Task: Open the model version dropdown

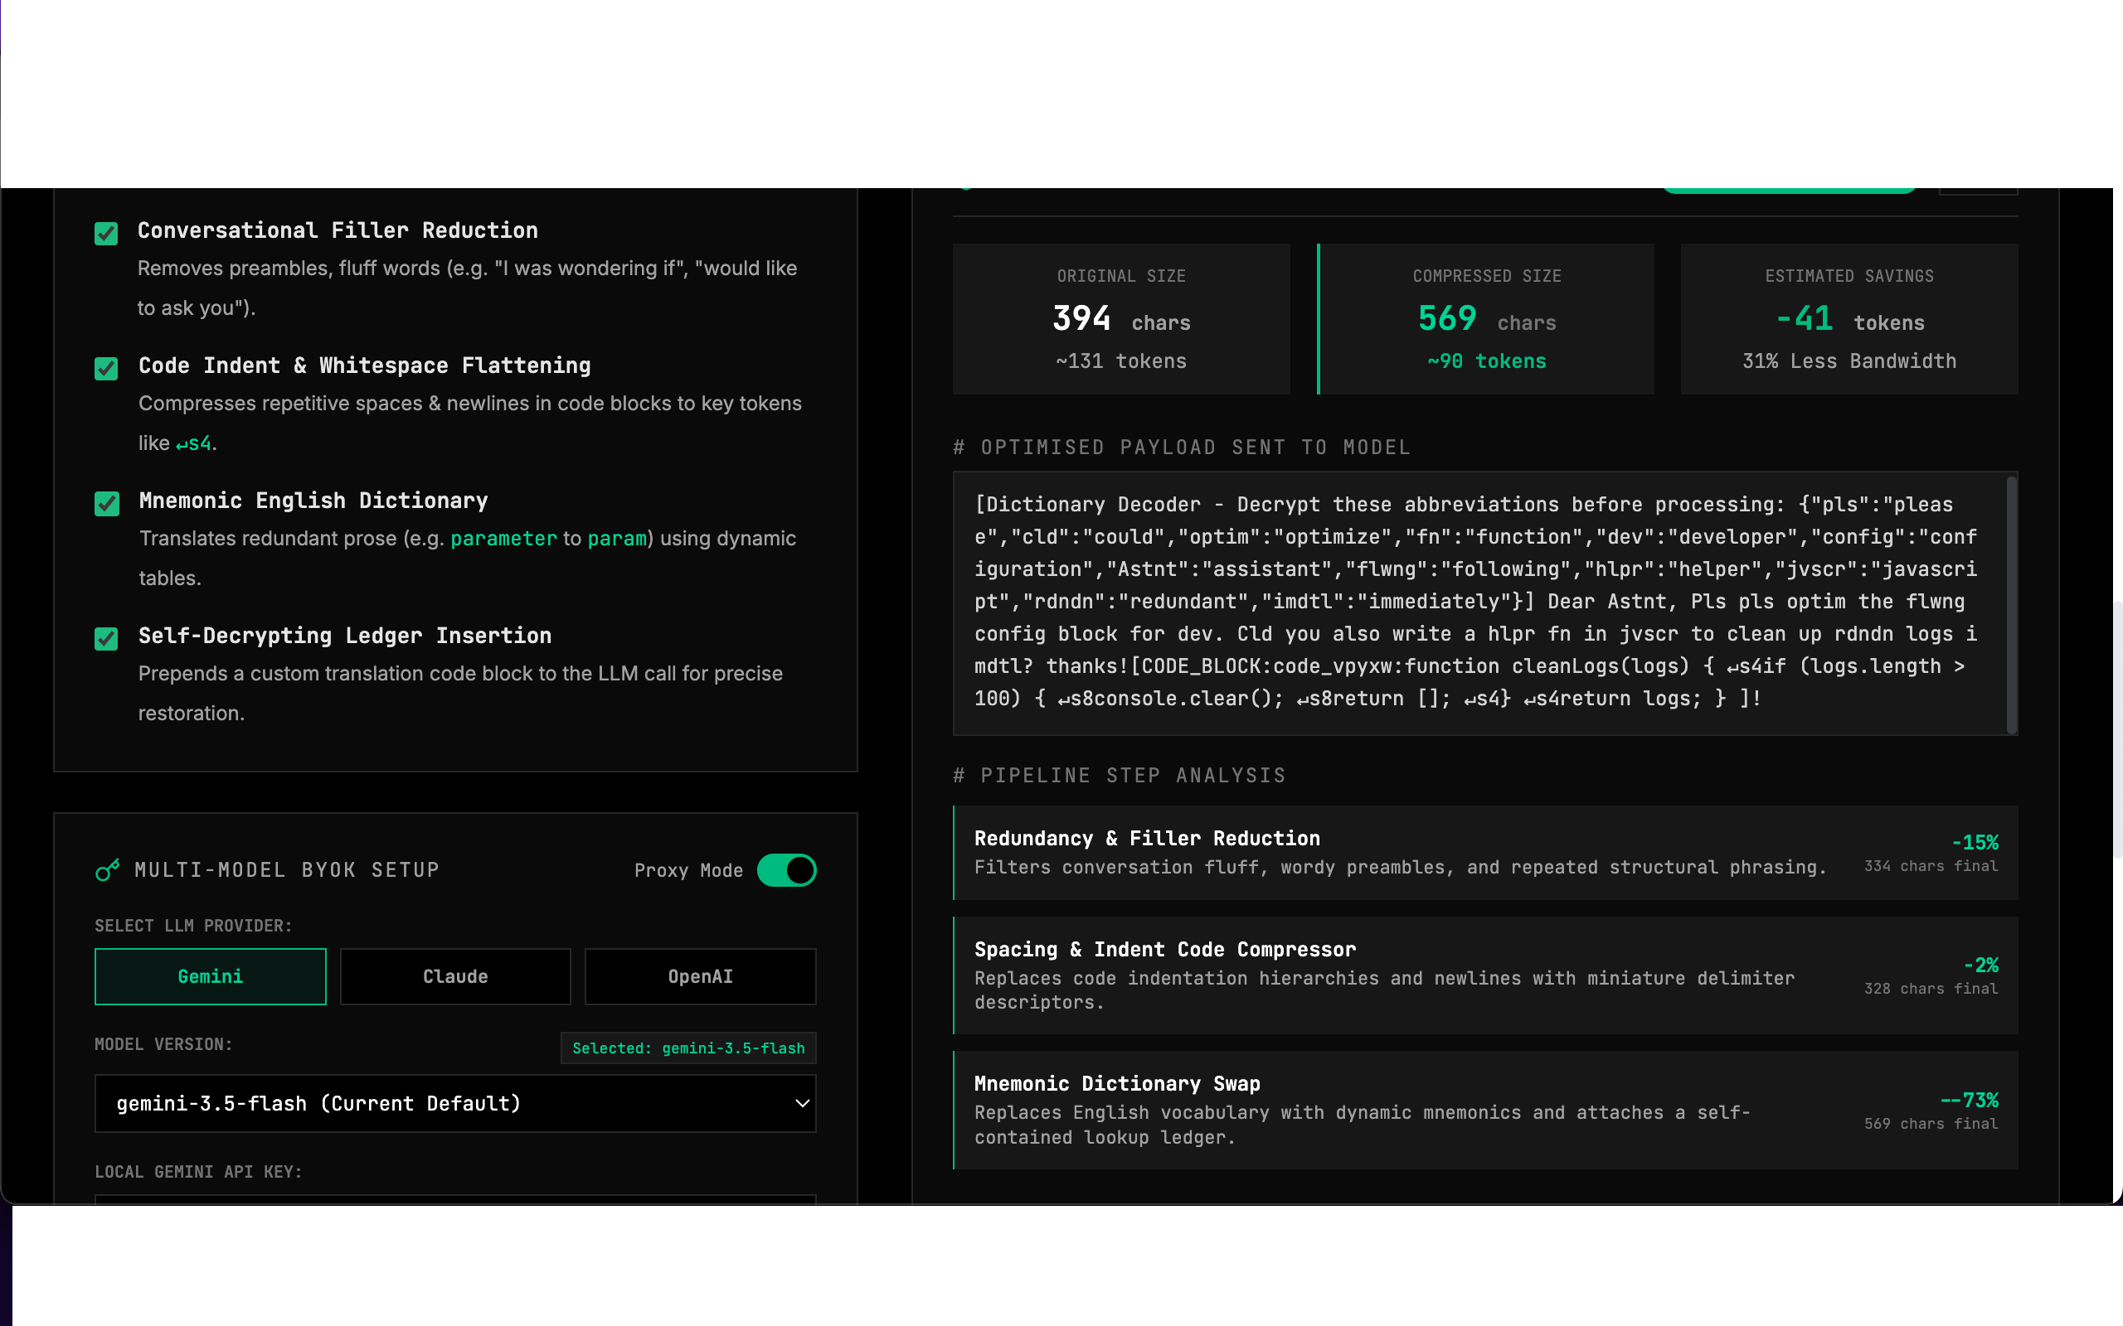Action: 455,1103
